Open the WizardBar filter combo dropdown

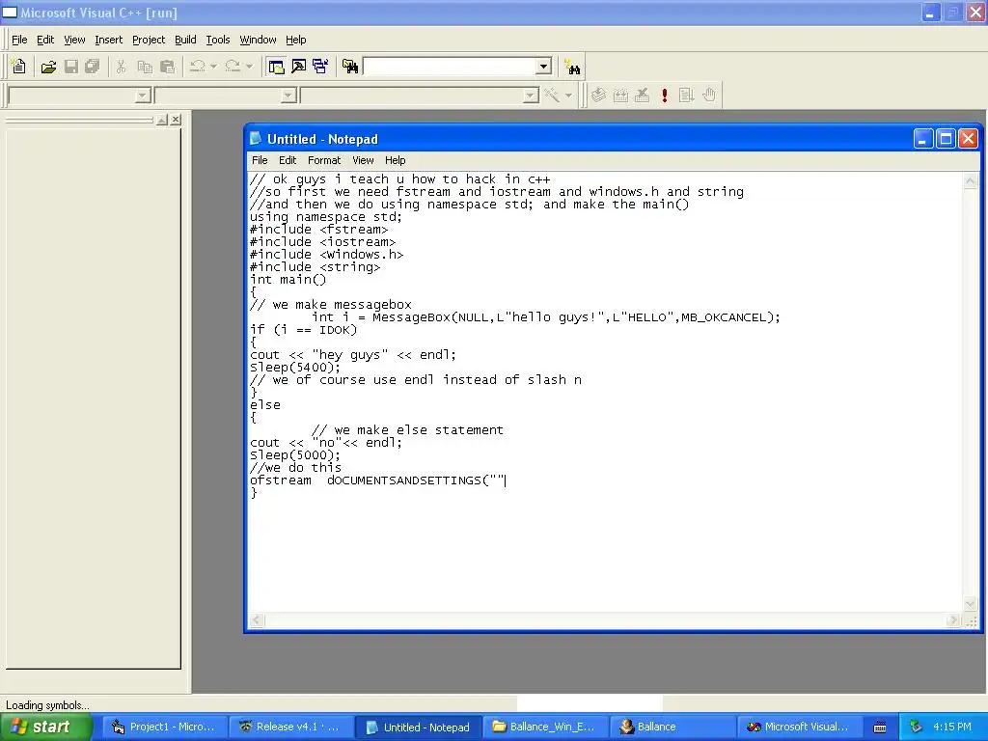[288, 96]
